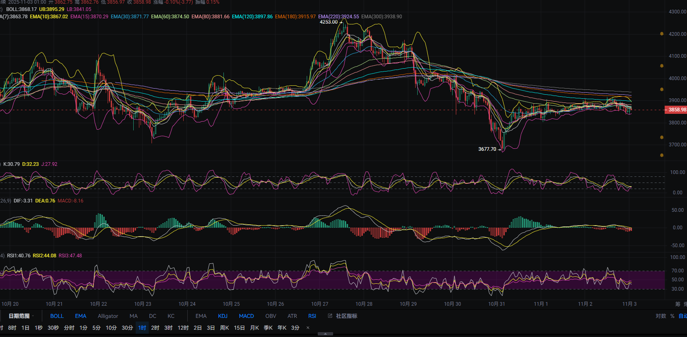Enable the Alligator indicator
The height and width of the screenshot is (337, 687).
(x=108, y=316)
